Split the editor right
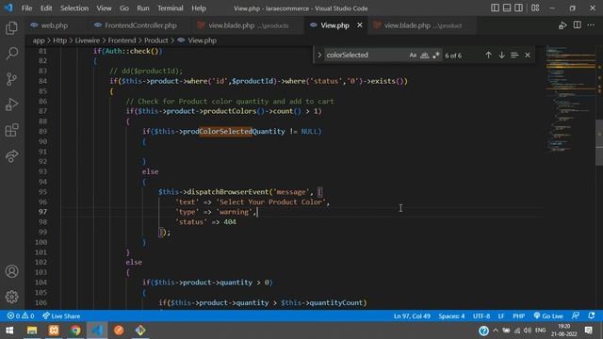 tap(578, 25)
